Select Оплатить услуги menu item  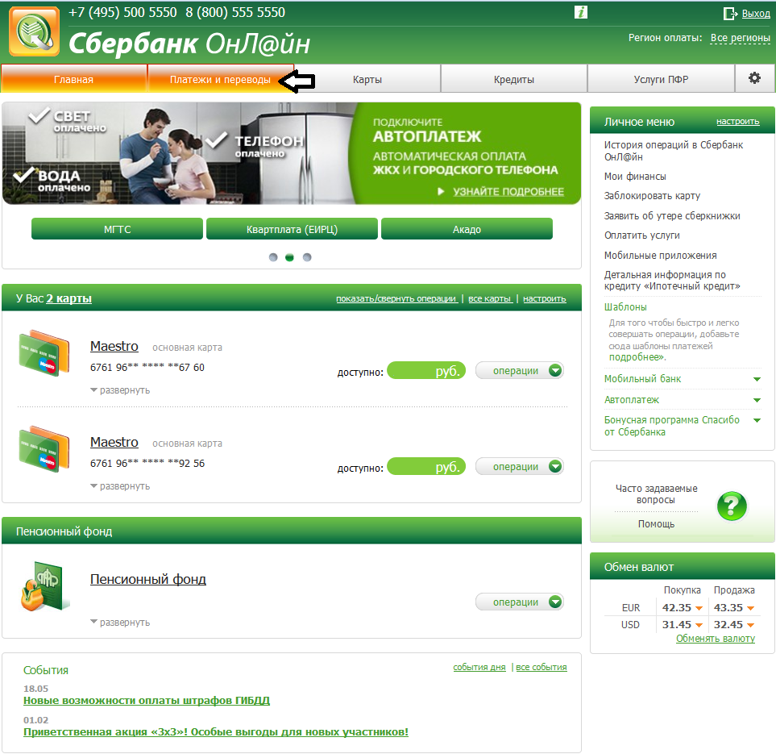coord(642,235)
